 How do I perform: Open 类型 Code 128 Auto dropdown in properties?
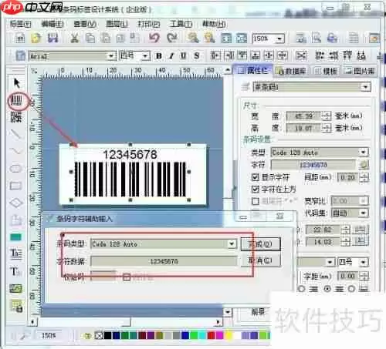pyautogui.click(x=363, y=153)
